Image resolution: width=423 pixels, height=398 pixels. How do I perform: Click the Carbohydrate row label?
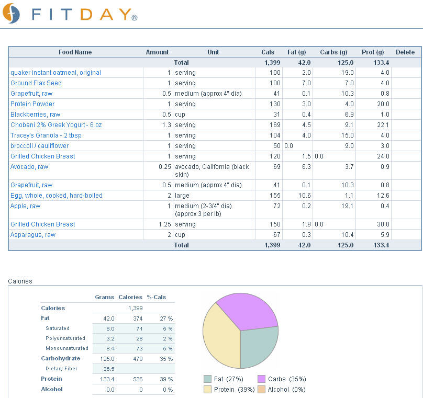[60, 358]
